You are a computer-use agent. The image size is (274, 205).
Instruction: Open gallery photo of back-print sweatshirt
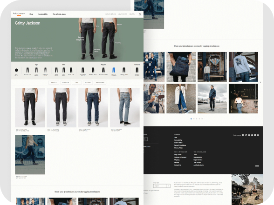tap(243, 67)
